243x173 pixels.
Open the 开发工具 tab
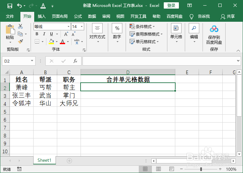coord(138,16)
